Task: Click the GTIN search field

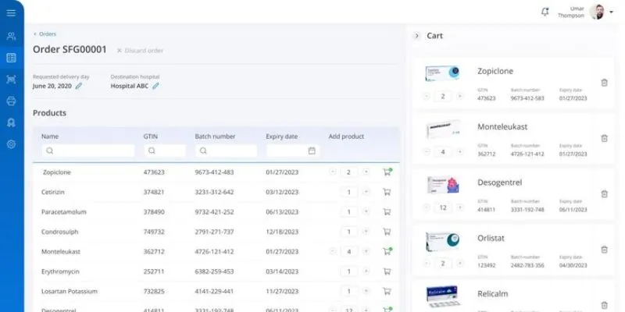Action: click(165, 151)
